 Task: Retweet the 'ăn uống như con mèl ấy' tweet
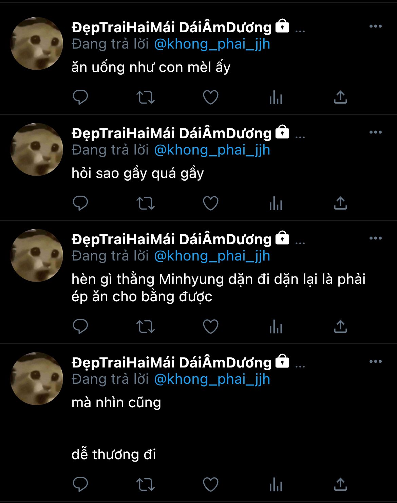tap(146, 97)
